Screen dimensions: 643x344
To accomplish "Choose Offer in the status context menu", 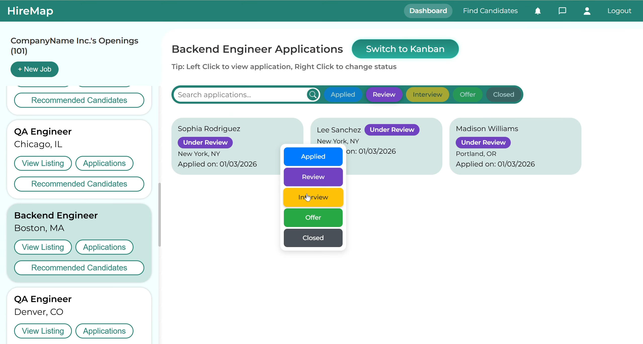I will tap(313, 218).
